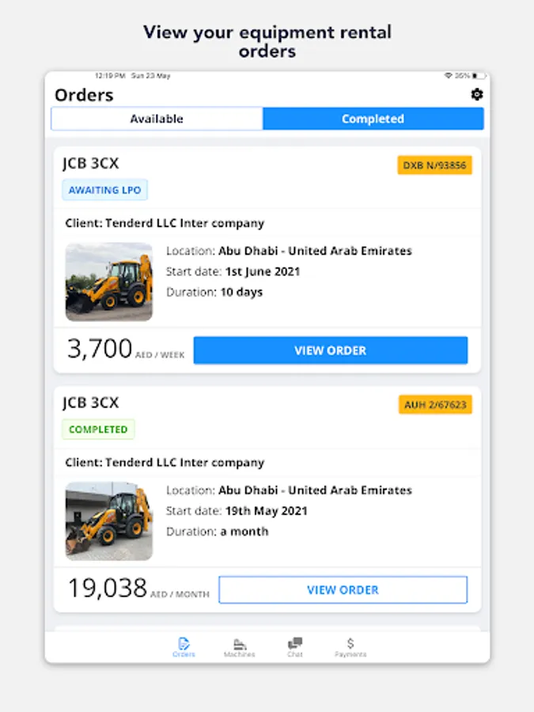534x712 pixels.
Task: Tap the Wi-Fi status icon
Action: click(x=449, y=75)
